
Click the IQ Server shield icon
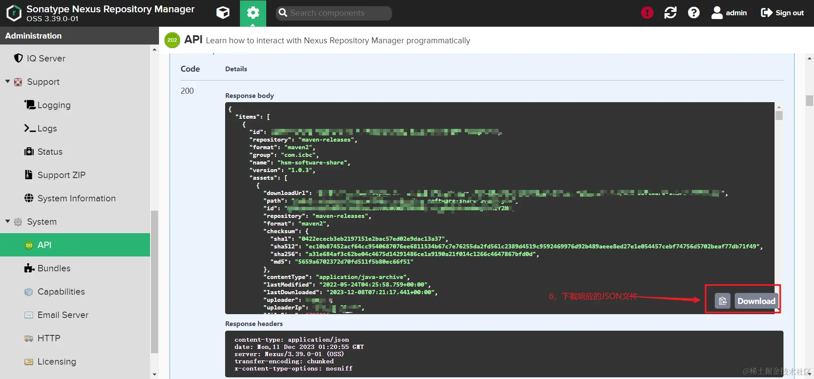click(18, 58)
